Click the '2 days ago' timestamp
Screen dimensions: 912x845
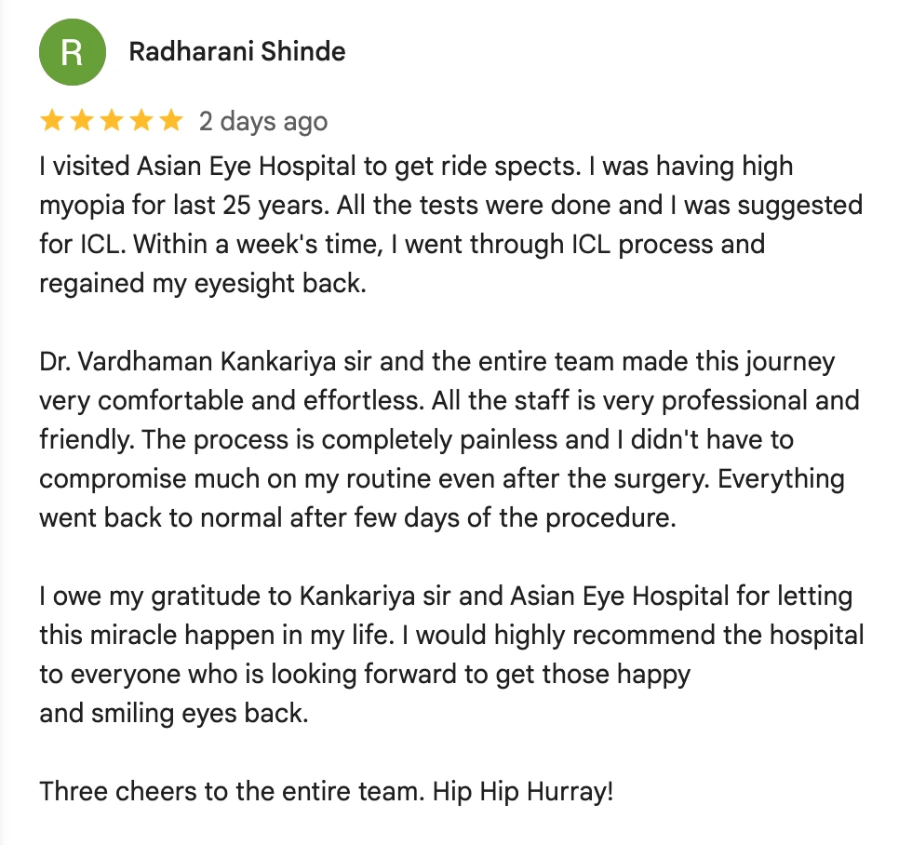(x=263, y=122)
